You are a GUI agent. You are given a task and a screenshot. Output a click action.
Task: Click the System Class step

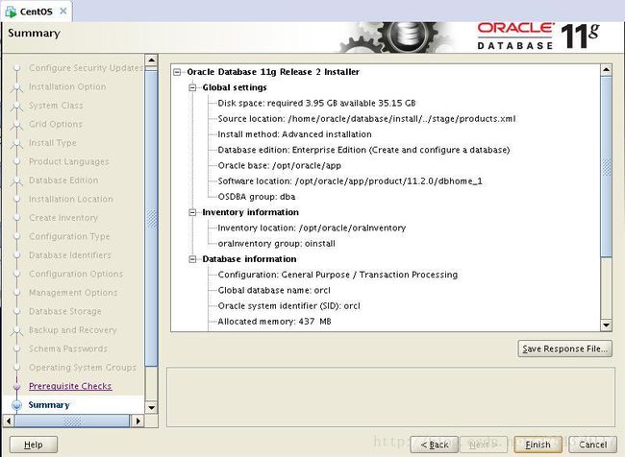tap(56, 106)
